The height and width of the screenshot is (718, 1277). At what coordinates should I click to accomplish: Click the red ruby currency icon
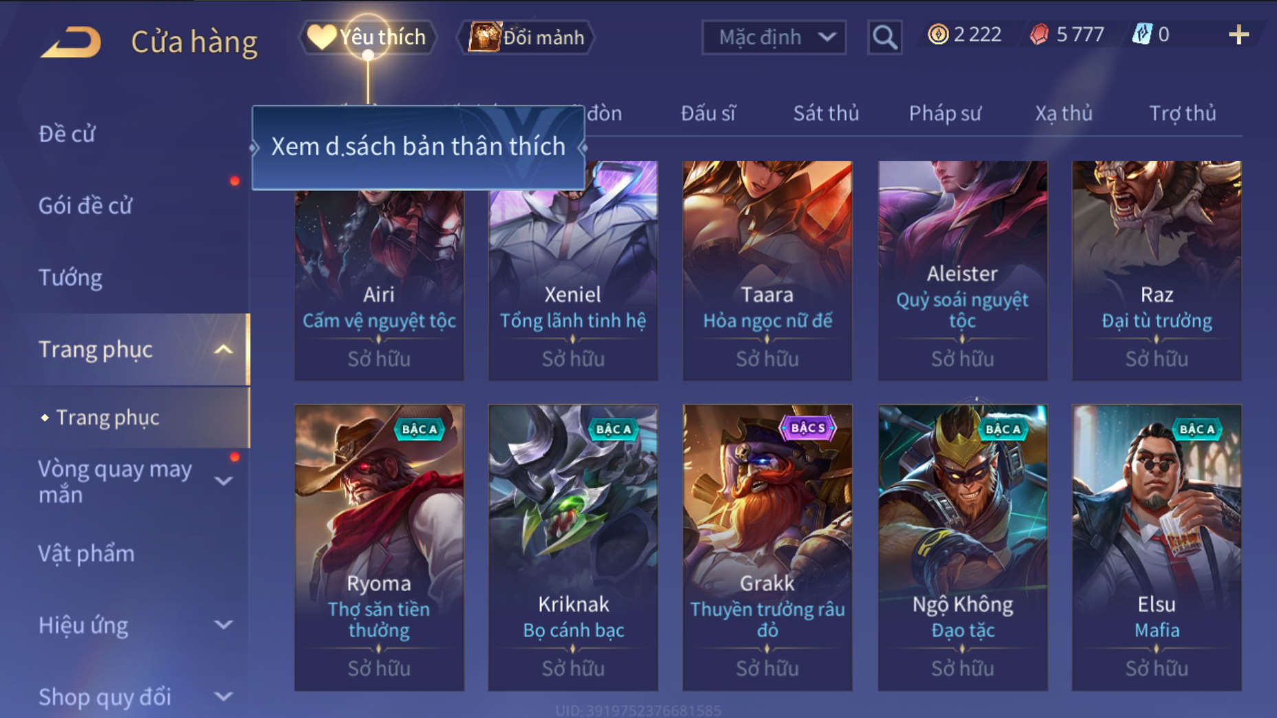click(x=1039, y=34)
